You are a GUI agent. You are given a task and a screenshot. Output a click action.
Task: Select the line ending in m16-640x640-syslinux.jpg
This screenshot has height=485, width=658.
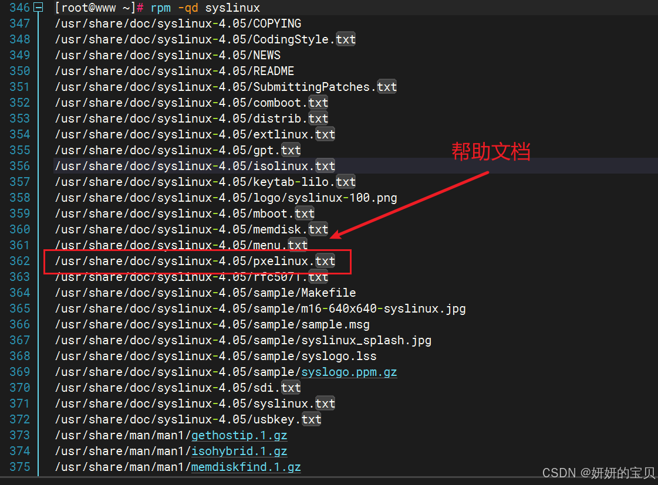(260, 308)
